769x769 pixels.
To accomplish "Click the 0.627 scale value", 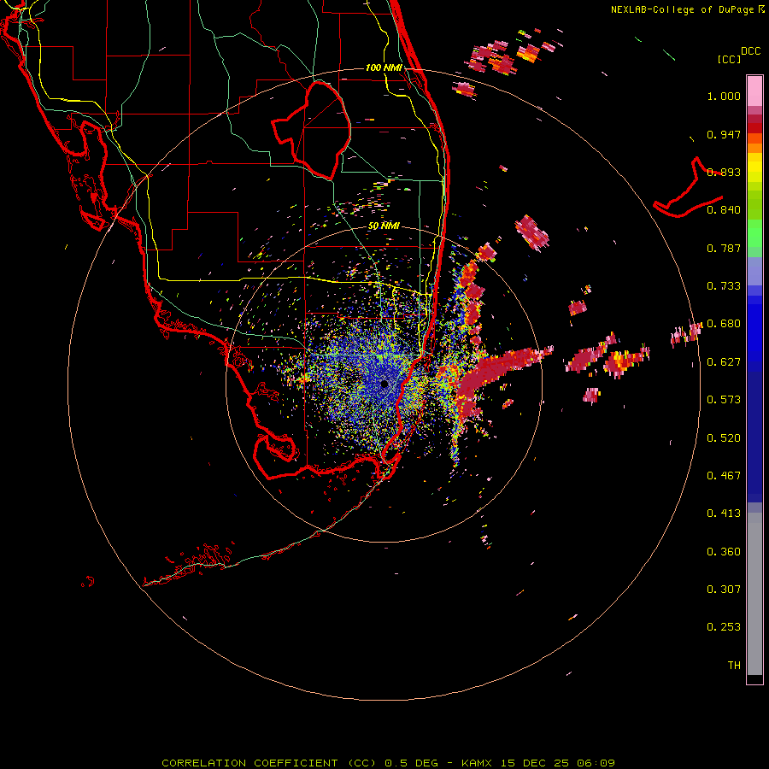I will click(724, 362).
